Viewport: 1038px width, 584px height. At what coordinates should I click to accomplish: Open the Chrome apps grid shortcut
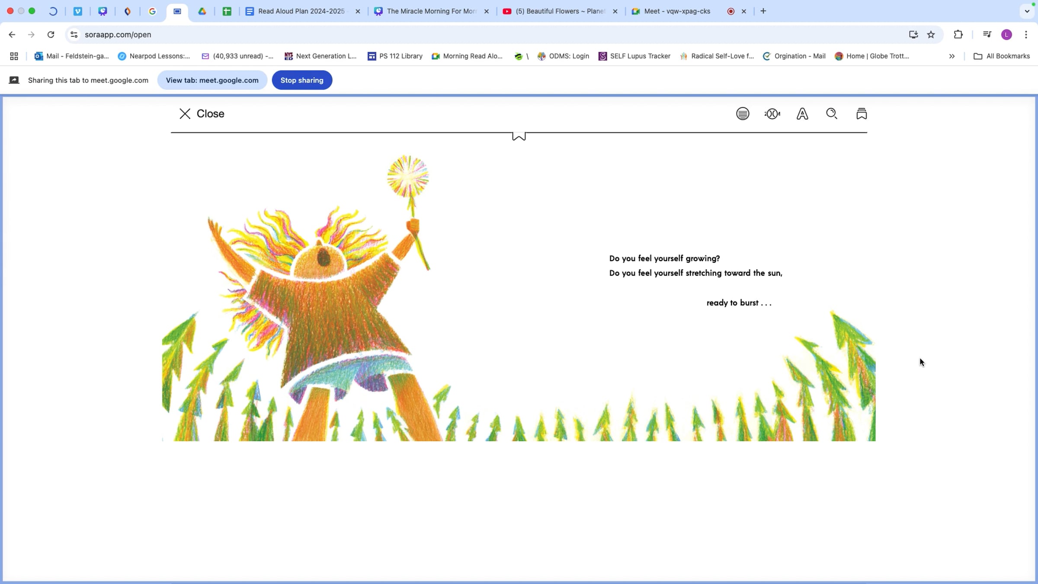(x=14, y=56)
